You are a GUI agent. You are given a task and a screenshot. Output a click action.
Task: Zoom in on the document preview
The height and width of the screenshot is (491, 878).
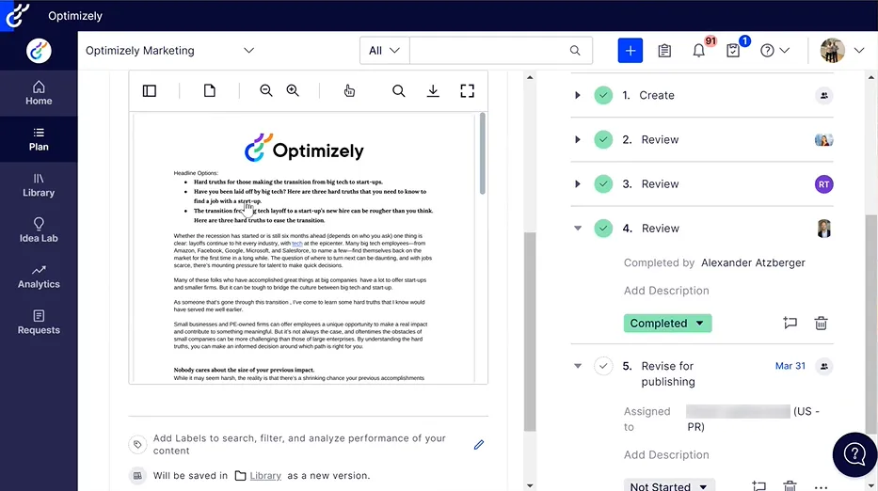[293, 90]
